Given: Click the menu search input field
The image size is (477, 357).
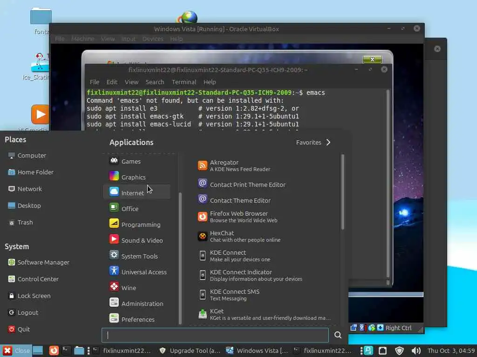Looking at the screenshot, I should 215,335.
